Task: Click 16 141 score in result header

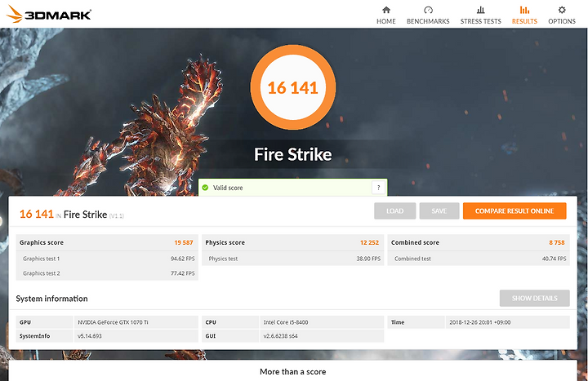Action: tap(37, 214)
